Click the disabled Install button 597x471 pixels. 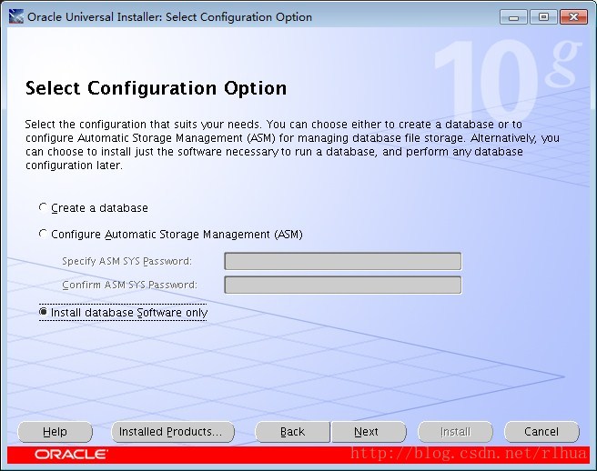(x=455, y=432)
